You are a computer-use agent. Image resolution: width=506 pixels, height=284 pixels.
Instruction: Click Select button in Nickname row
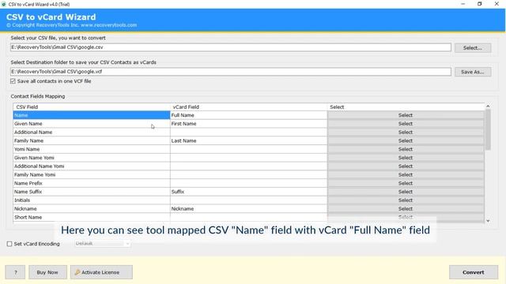click(406, 208)
